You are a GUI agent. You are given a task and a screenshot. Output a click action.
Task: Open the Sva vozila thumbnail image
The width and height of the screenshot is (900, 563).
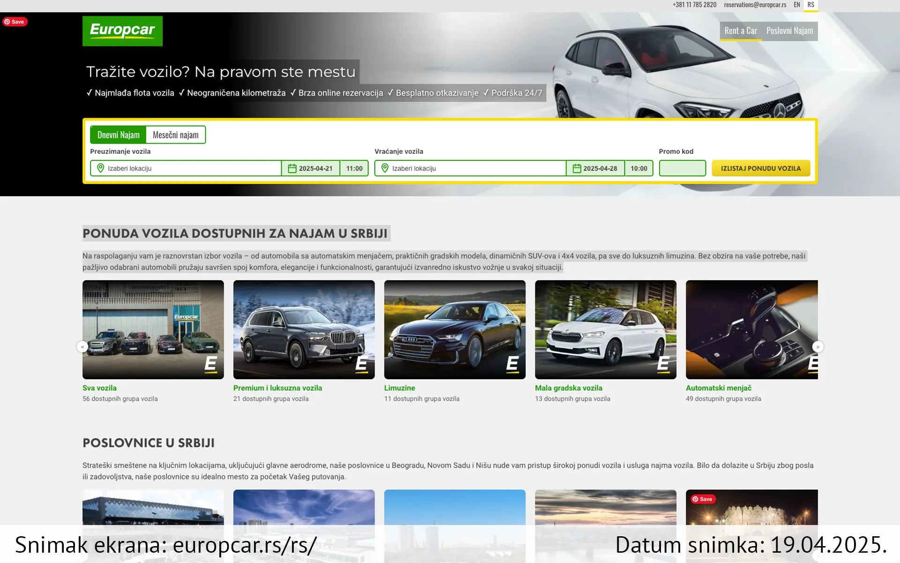[x=153, y=329]
